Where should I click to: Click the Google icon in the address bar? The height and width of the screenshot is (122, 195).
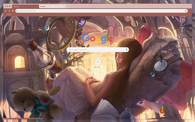pyautogui.click(x=17, y=11)
